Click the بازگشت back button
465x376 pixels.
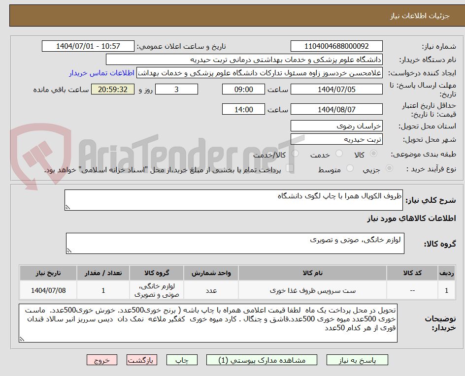[142, 360]
